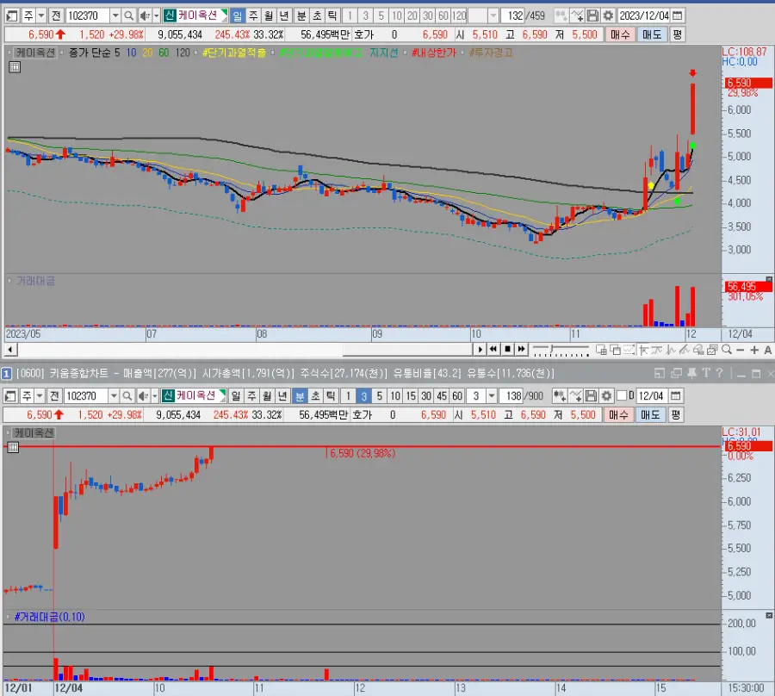Click the 매도 (sell) button in the upper chart
Image resolution: width=775 pixels, height=696 pixels.
[652, 34]
